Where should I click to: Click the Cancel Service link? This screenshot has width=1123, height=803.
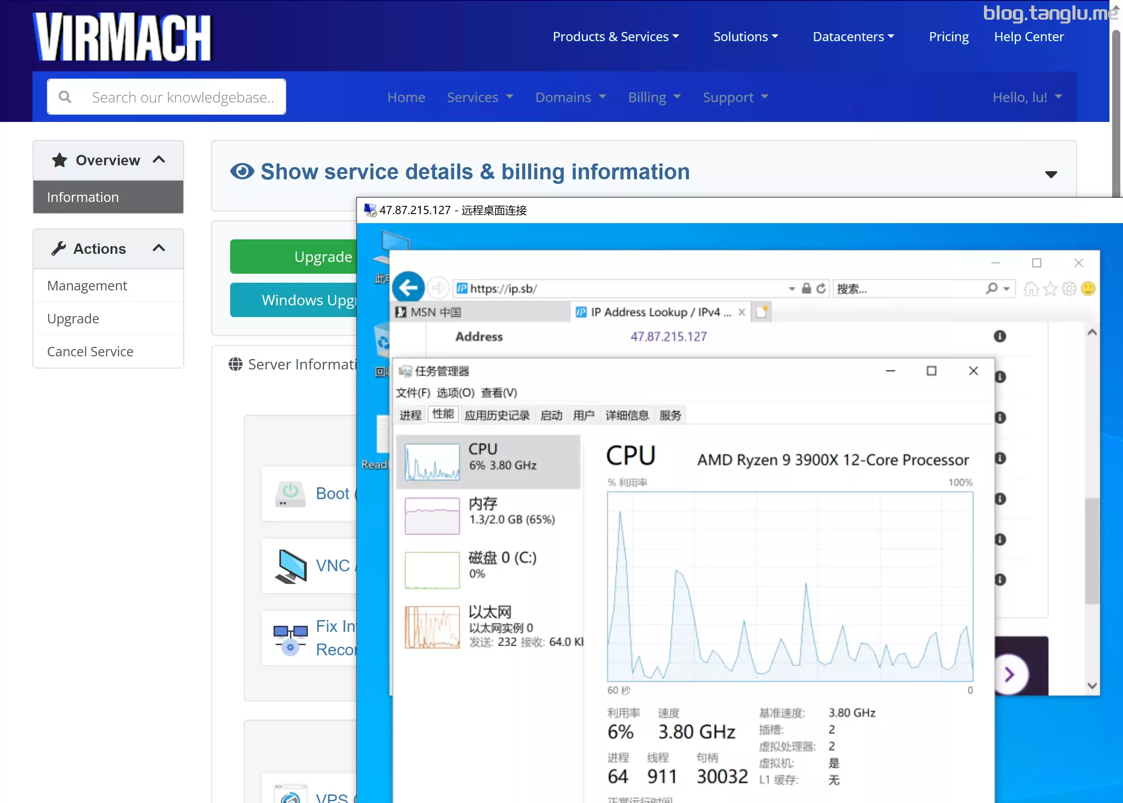pyautogui.click(x=90, y=351)
